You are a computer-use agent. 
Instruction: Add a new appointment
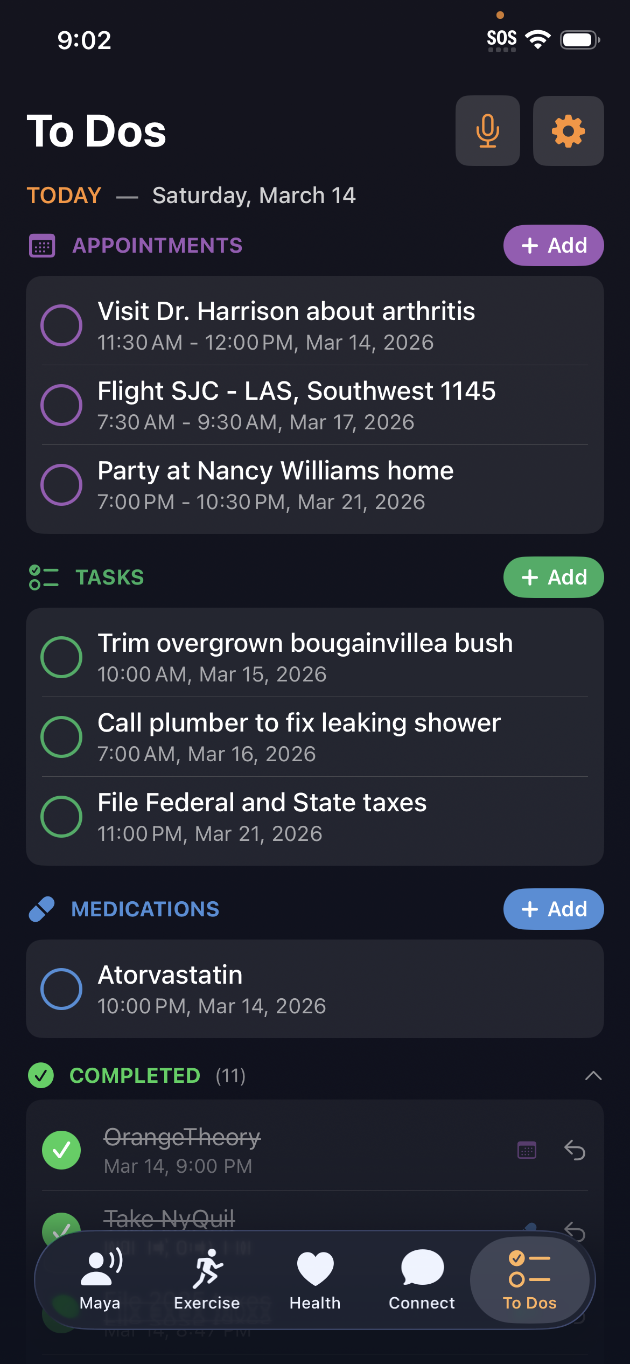pos(553,246)
